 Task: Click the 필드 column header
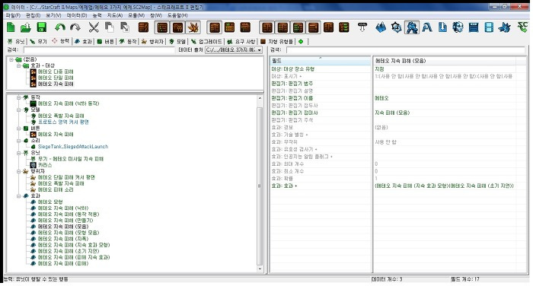pos(321,61)
